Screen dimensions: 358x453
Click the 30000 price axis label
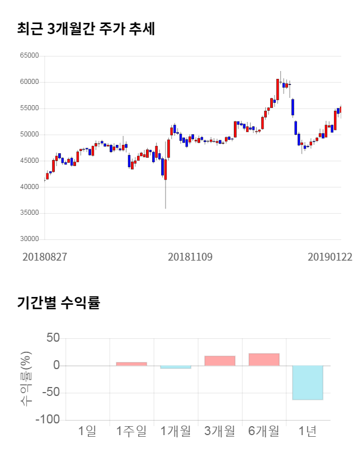(29, 239)
